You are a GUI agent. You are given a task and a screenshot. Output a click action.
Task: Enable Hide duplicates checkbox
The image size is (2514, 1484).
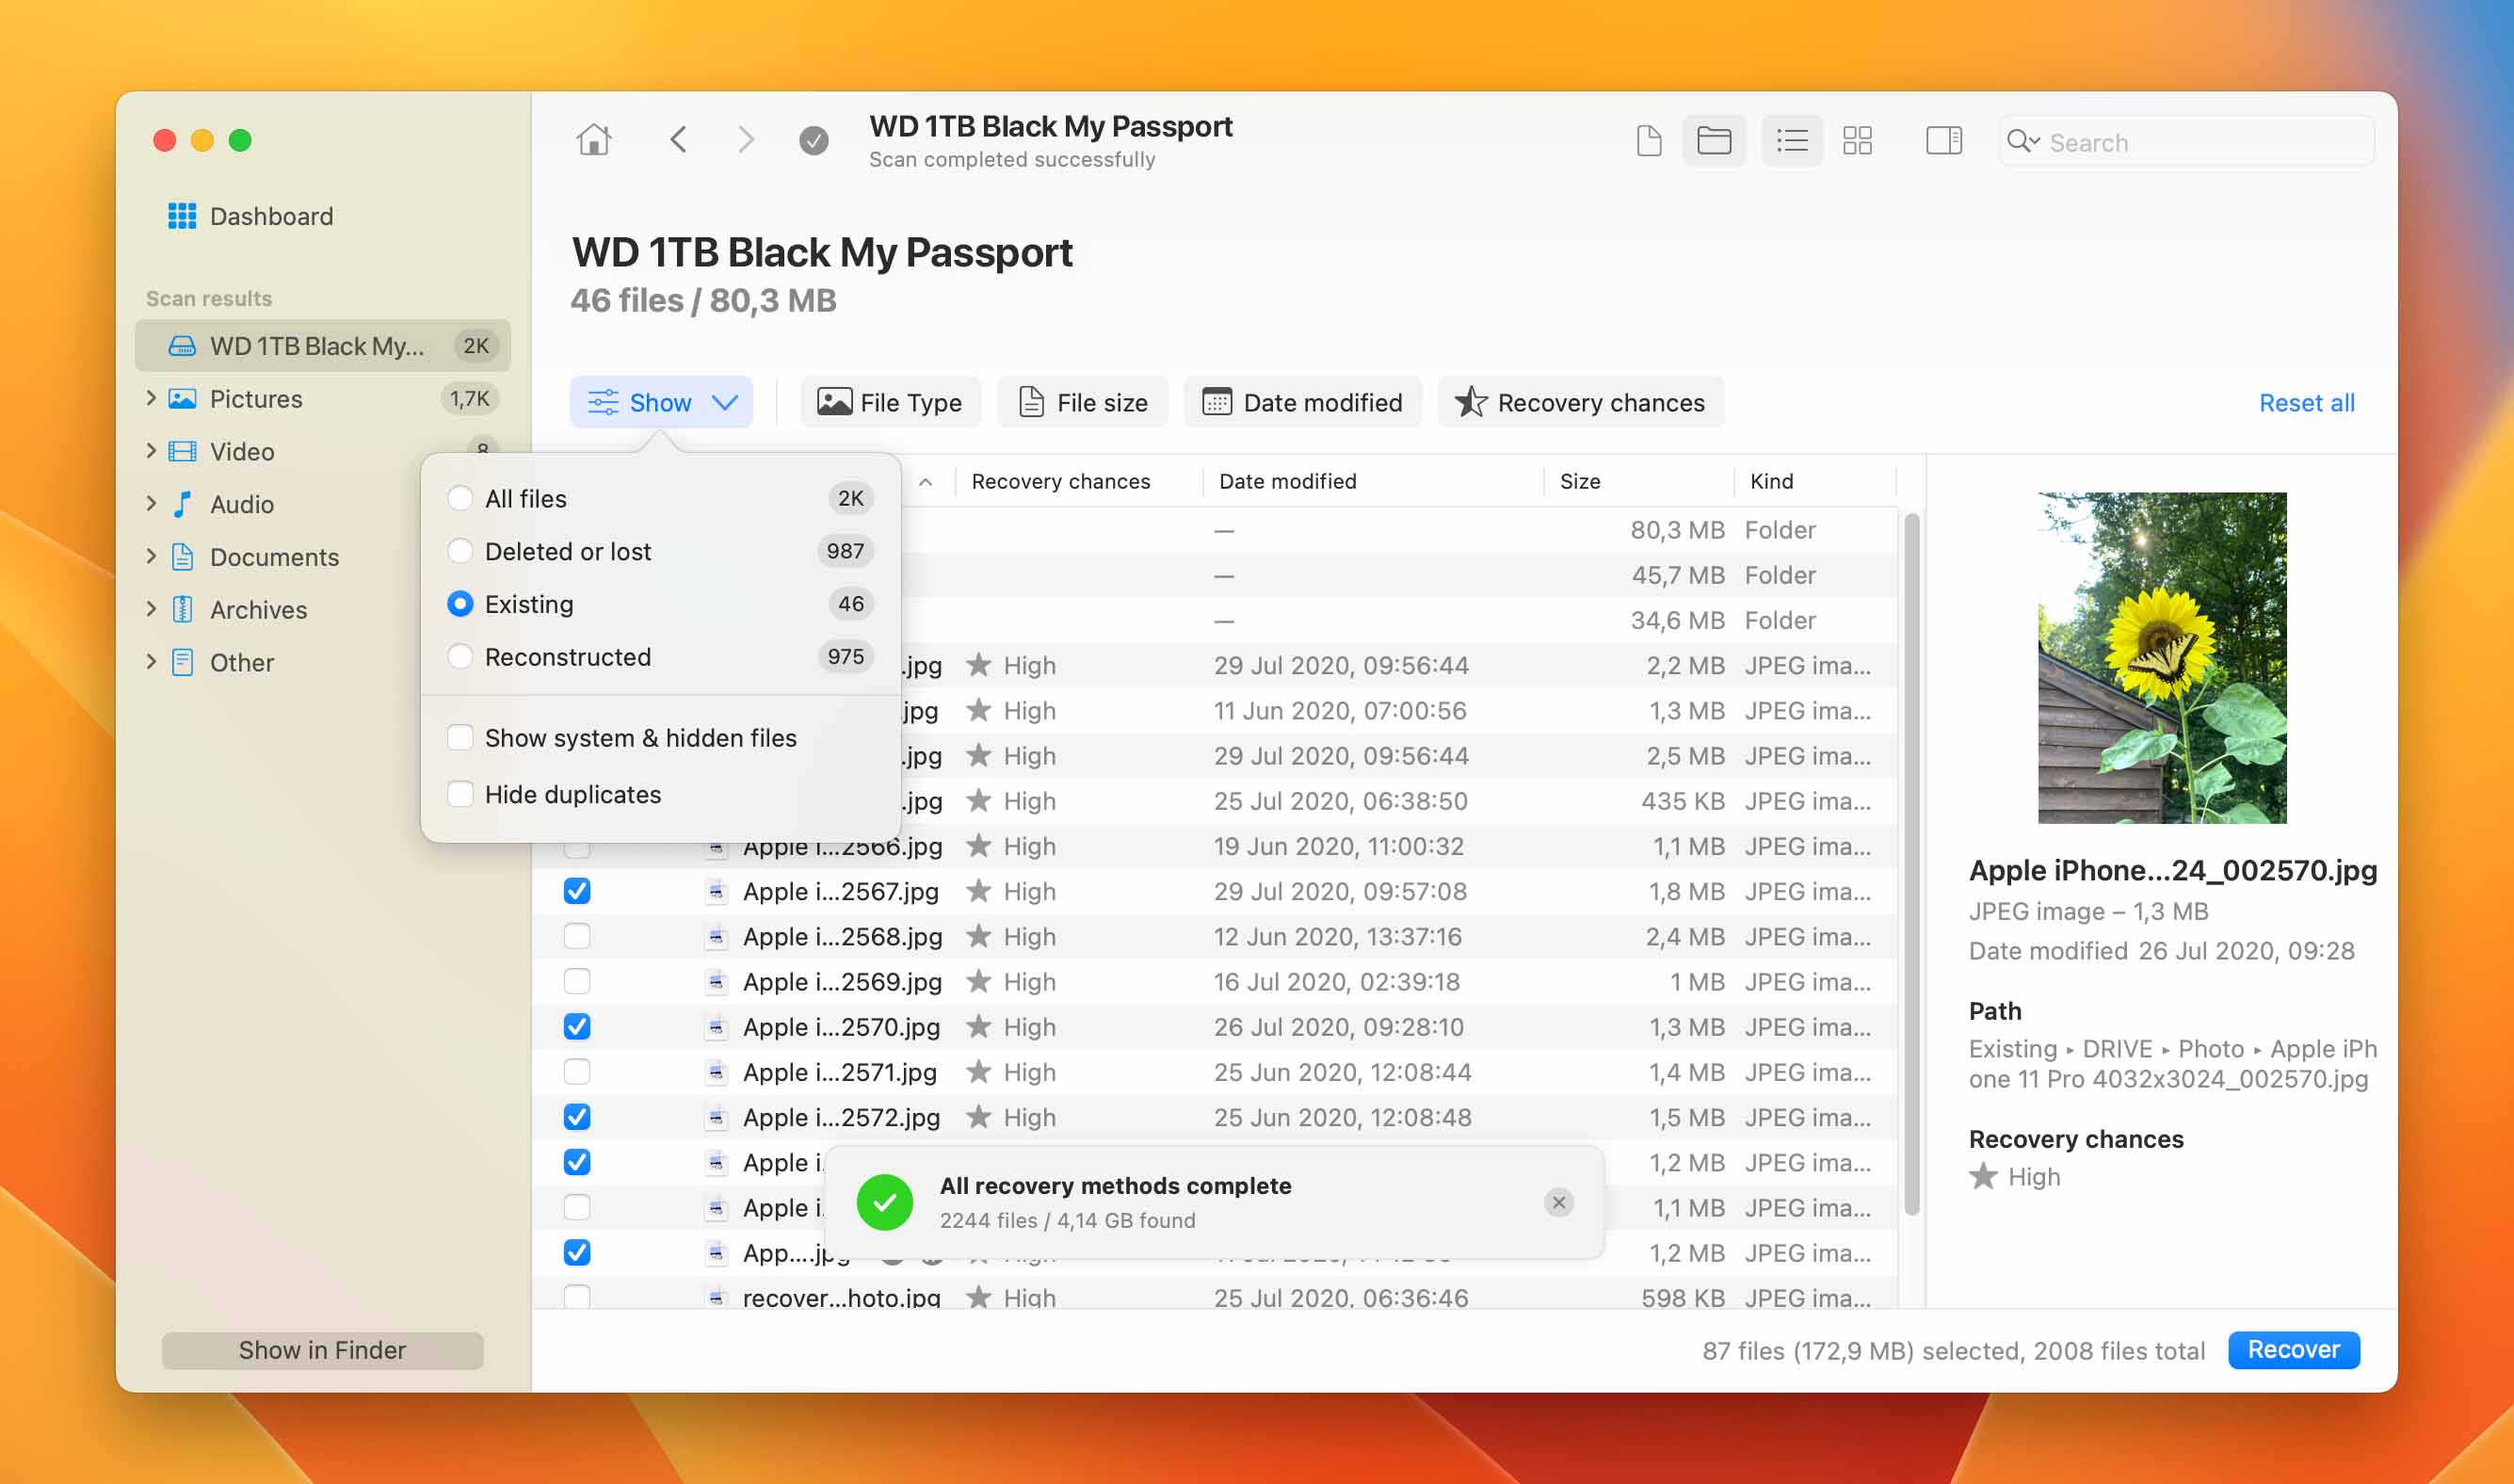tap(460, 794)
